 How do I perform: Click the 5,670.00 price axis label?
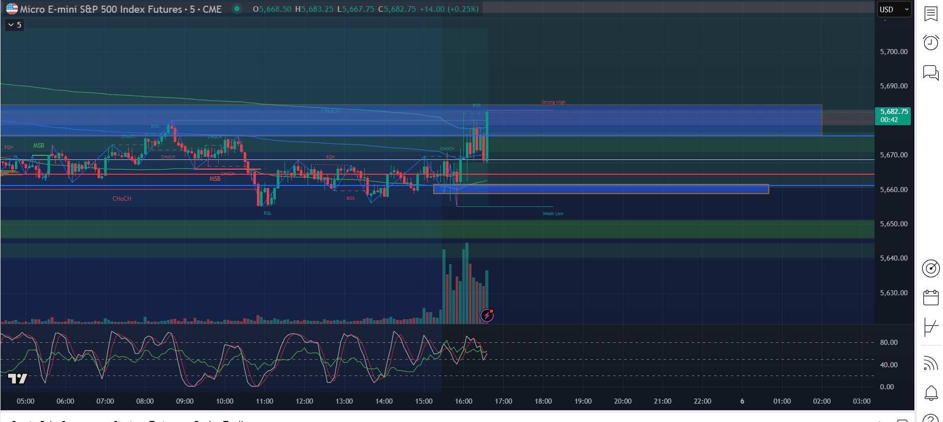coord(893,155)
